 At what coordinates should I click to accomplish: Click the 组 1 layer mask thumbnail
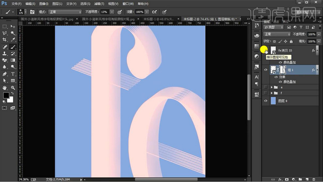click(x=282, y=70)
